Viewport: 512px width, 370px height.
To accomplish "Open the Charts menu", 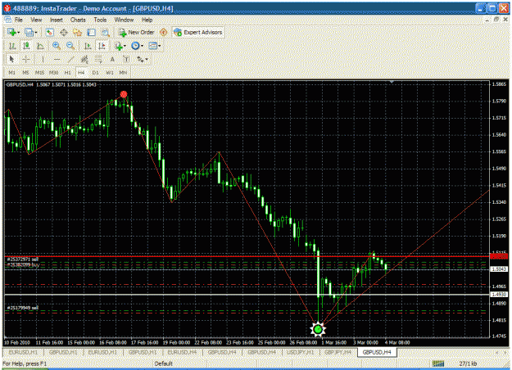I will coord(78,20).
